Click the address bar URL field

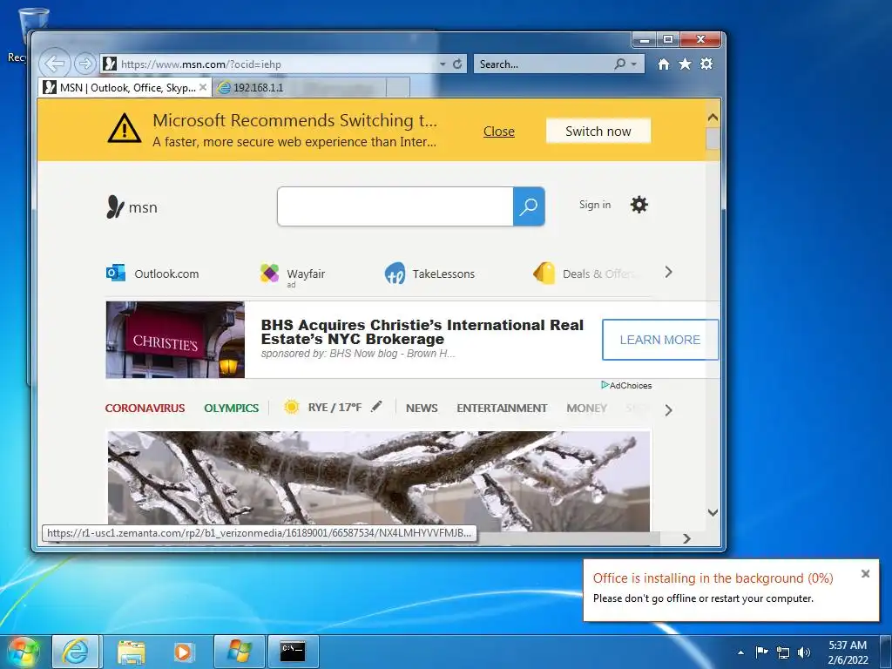pos(272,64)
